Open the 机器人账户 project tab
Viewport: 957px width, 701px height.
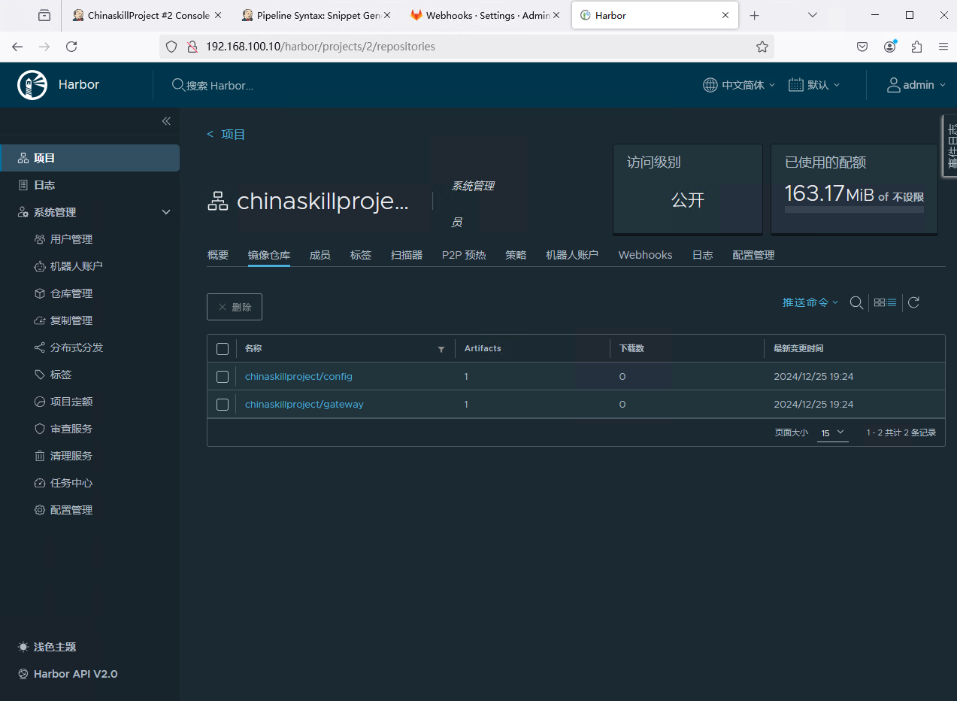572,256
